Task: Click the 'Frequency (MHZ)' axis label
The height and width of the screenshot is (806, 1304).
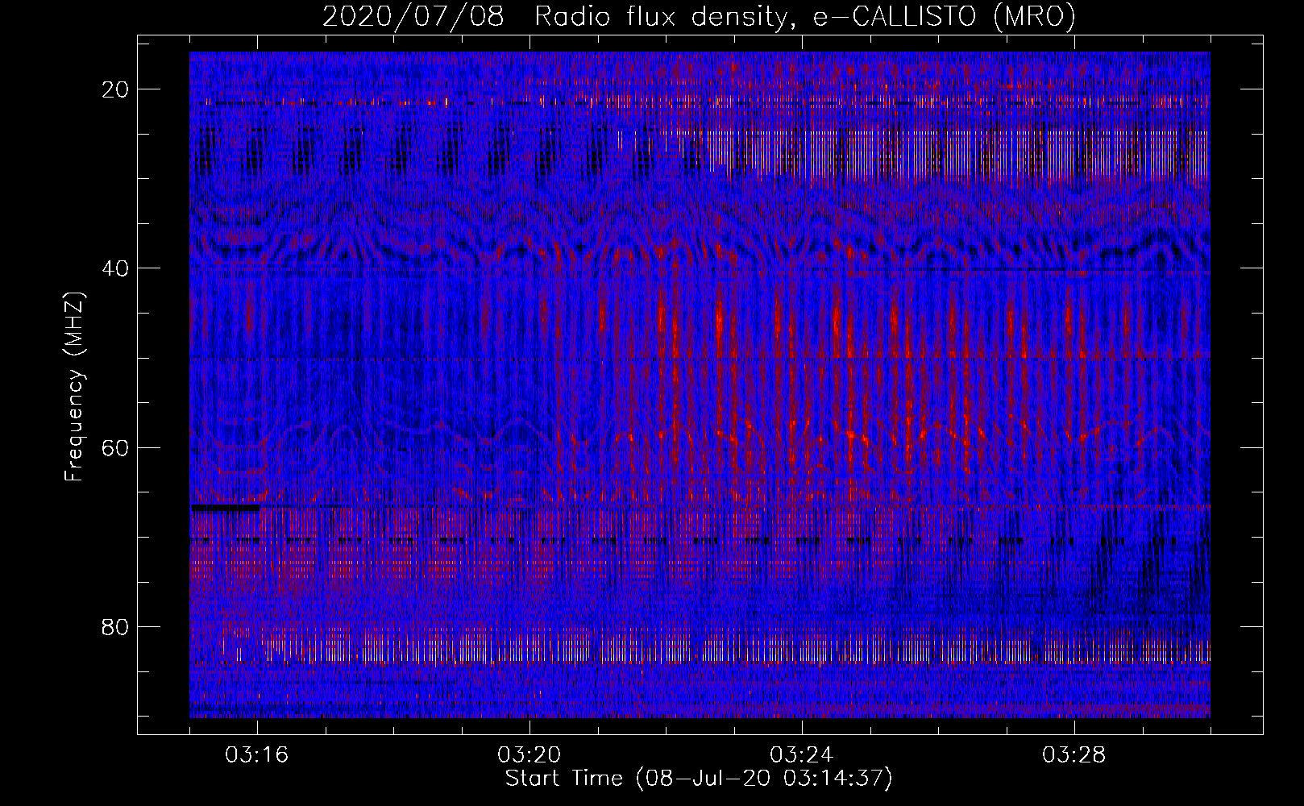Action: [x=74, y=387]
